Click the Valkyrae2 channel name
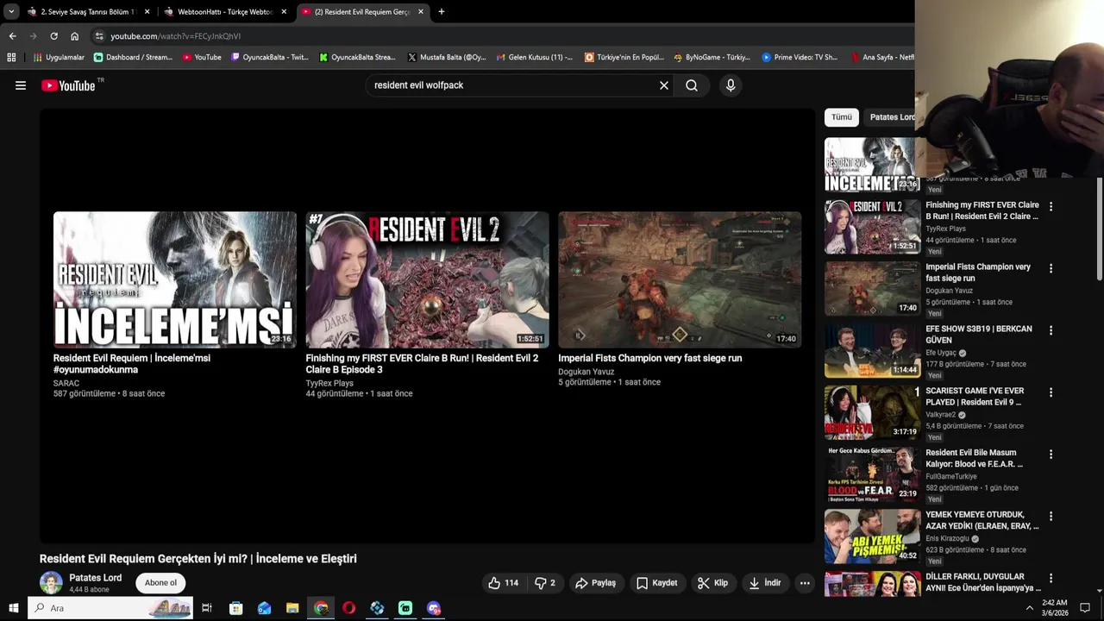This screenshot has width=1104, height=621. tap(941, 415)
